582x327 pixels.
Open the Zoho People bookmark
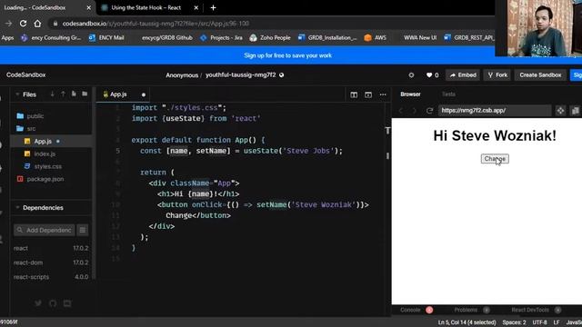(x=270, y=37)
